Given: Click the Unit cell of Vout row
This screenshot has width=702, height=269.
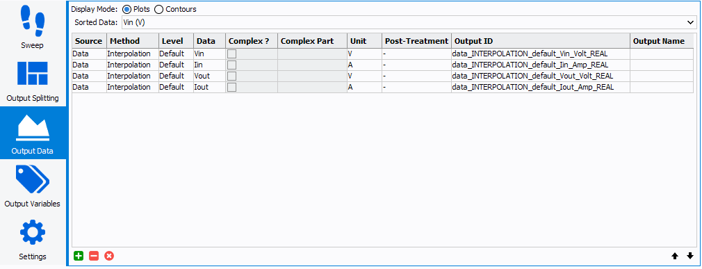Looking at the screenshot, I should coord(364,76).
